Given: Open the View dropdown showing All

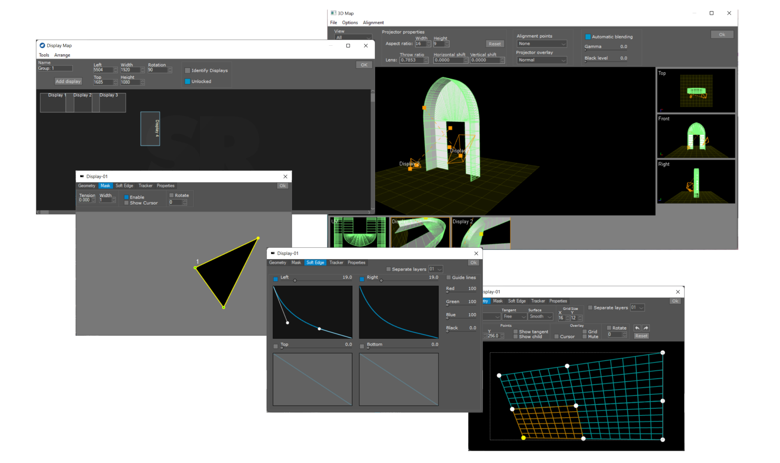Looking at the screenshot, I should 353,37.
